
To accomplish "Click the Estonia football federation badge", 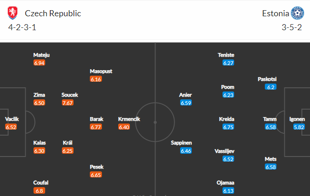I will point(297,13).
